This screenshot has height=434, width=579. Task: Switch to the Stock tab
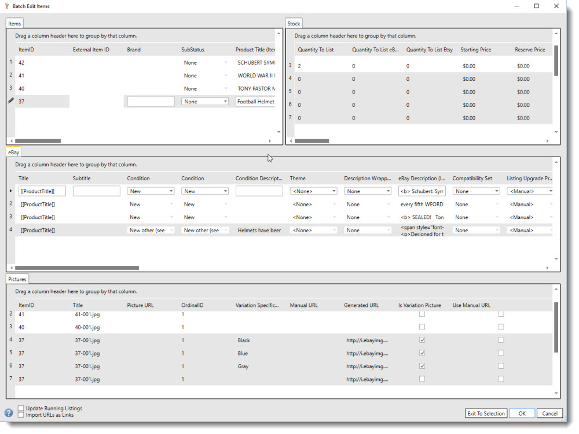tap(294, 23)
